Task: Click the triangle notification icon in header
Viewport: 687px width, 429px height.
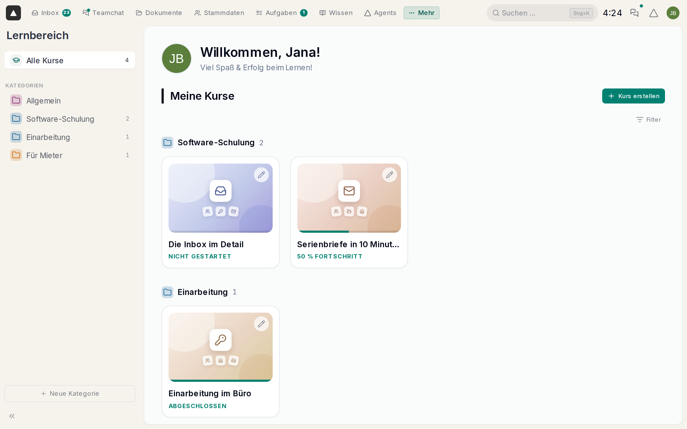Action: 653,13
